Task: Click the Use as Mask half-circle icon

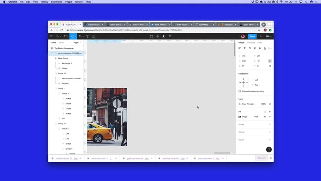Action: coord(164,37)
